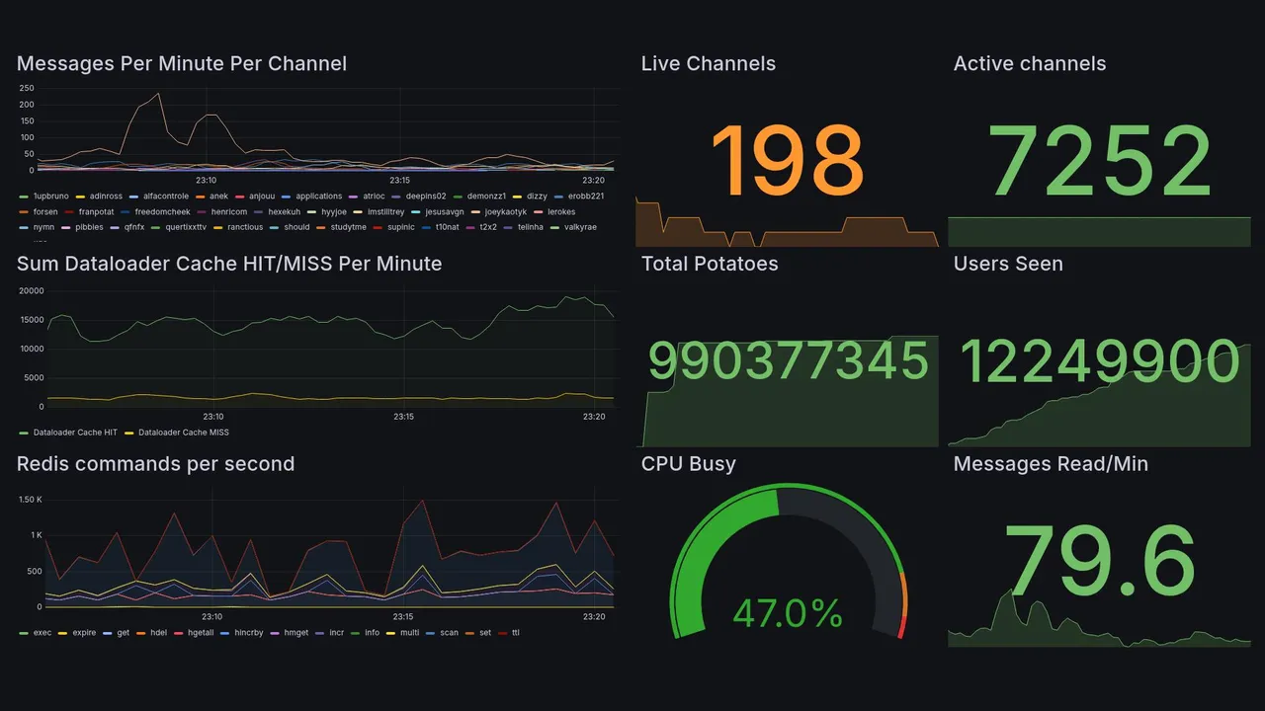Toggle the Dataloader Cache HIT series

point(68,433)
